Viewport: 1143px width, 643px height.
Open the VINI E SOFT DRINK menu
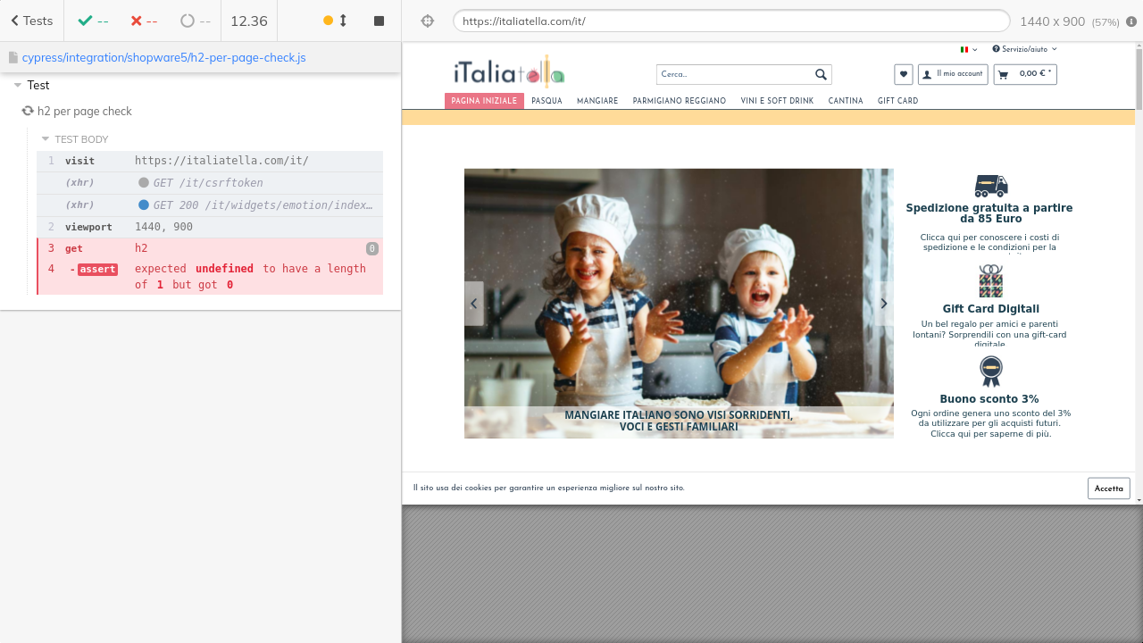pos(777,101)
